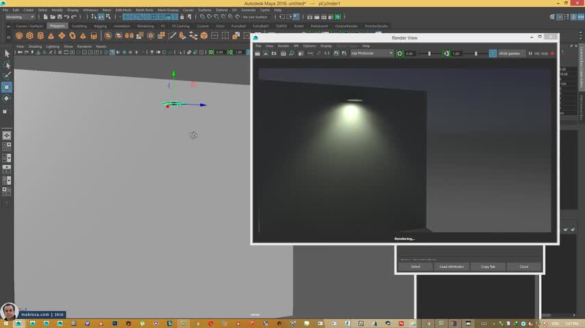Click the gamma slider in Render View

click(475, 53)
